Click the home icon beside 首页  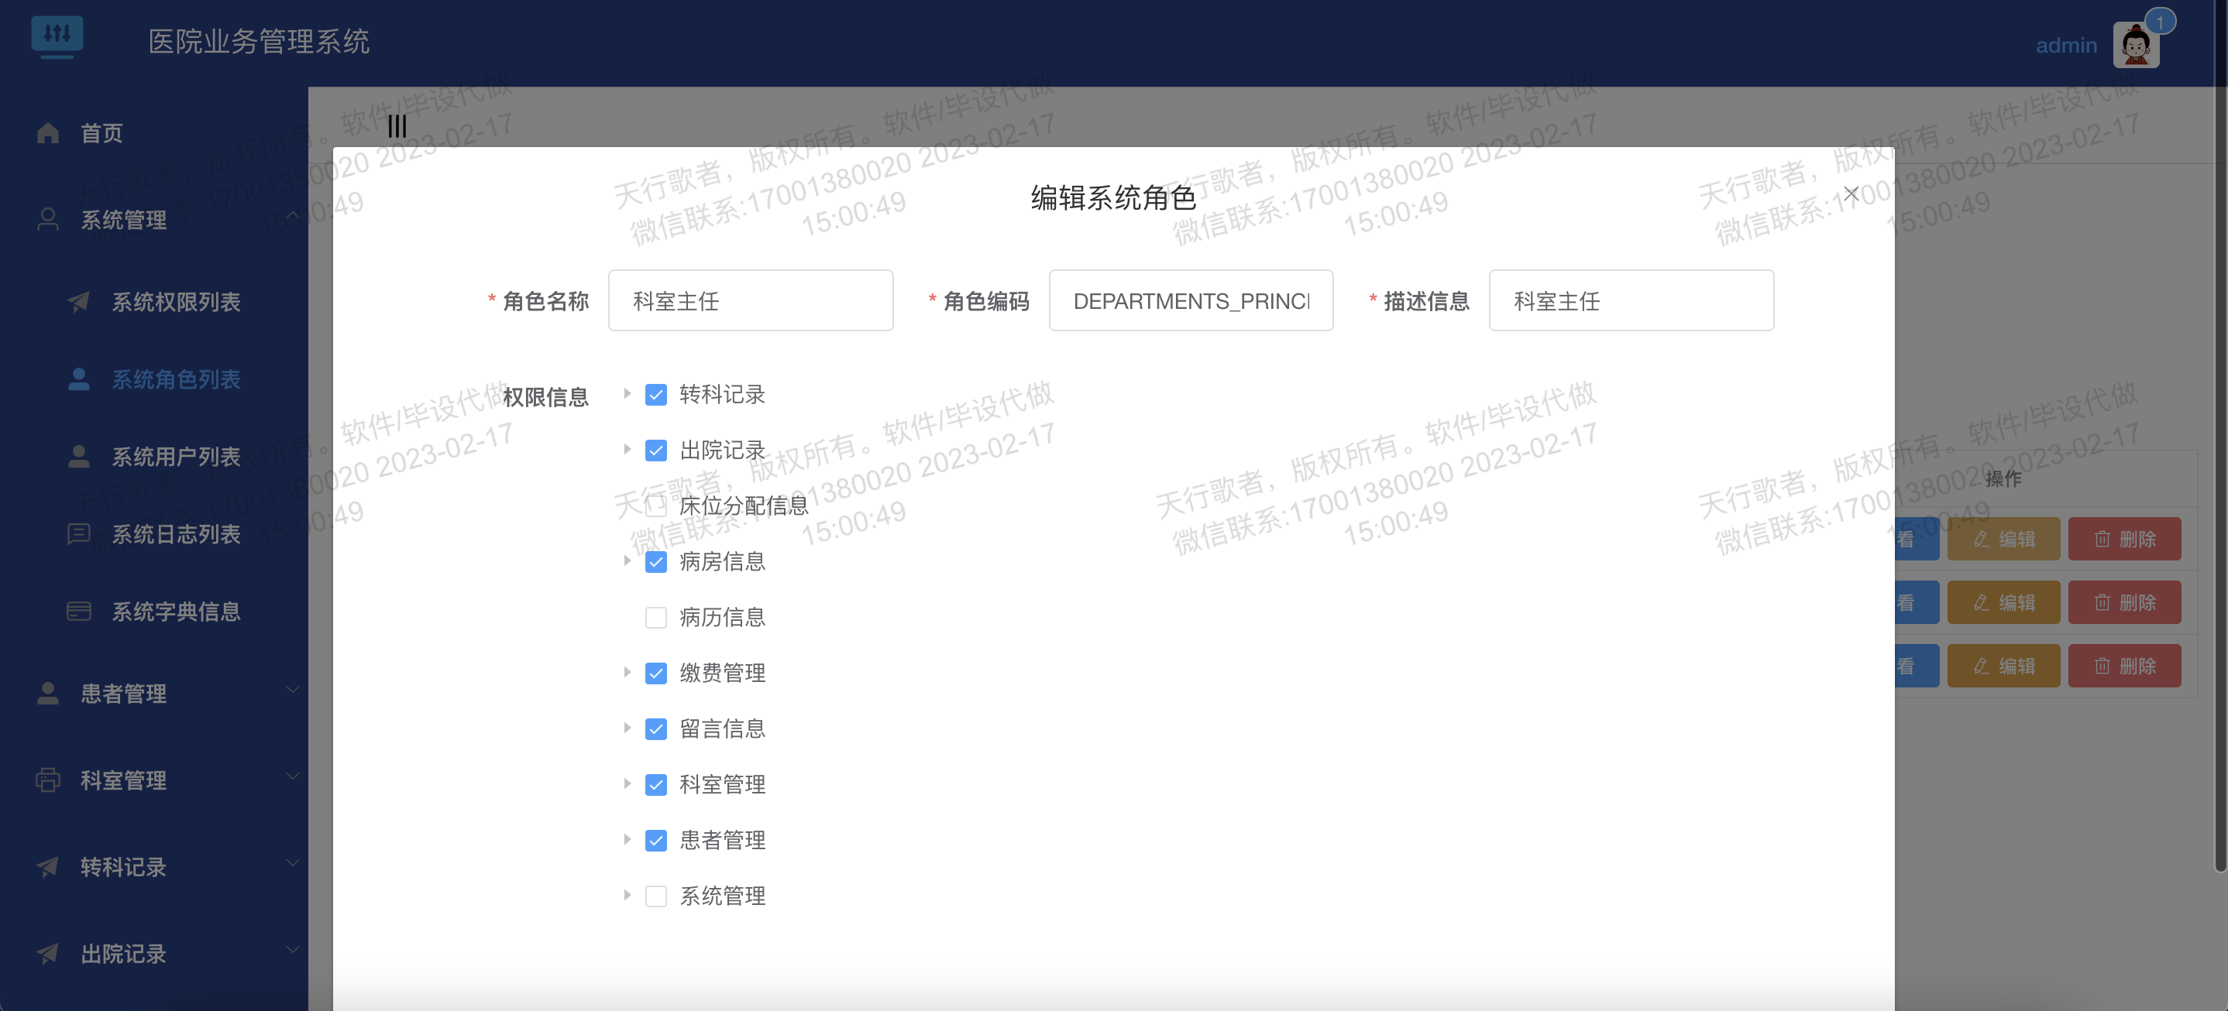[x=49, y=133]
